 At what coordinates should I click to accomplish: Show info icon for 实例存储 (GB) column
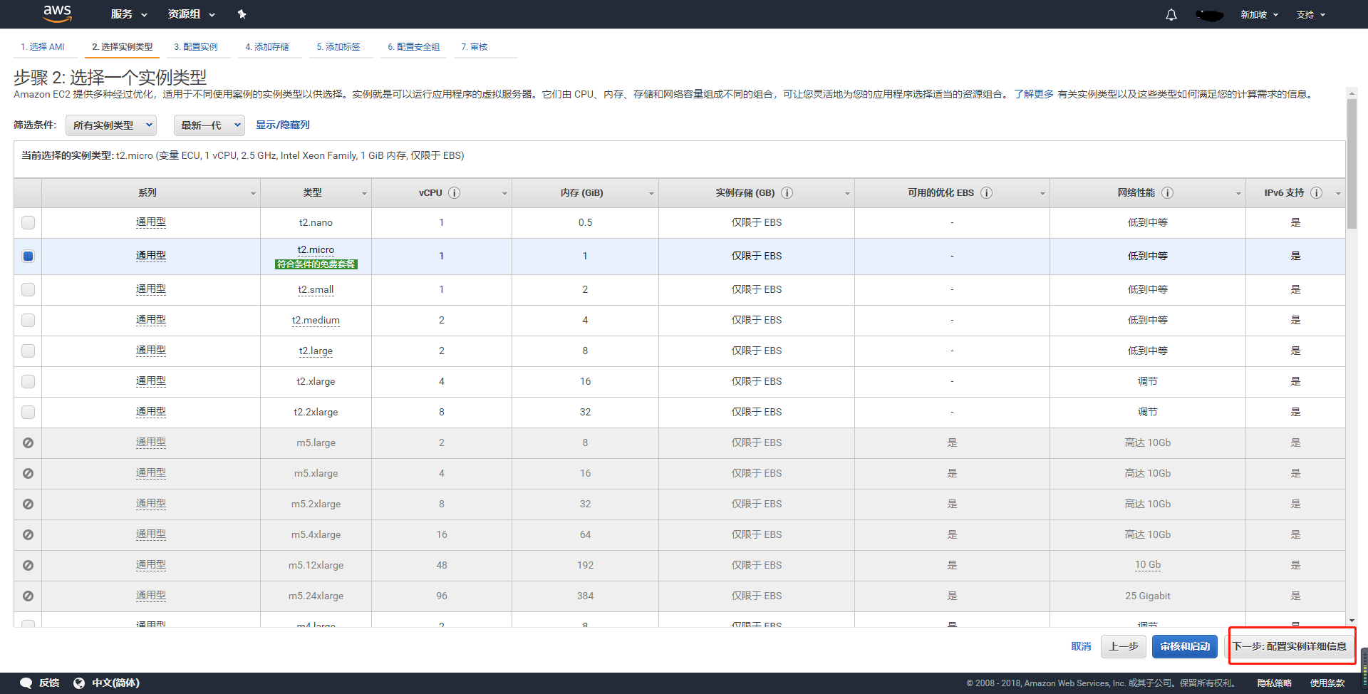787,193
